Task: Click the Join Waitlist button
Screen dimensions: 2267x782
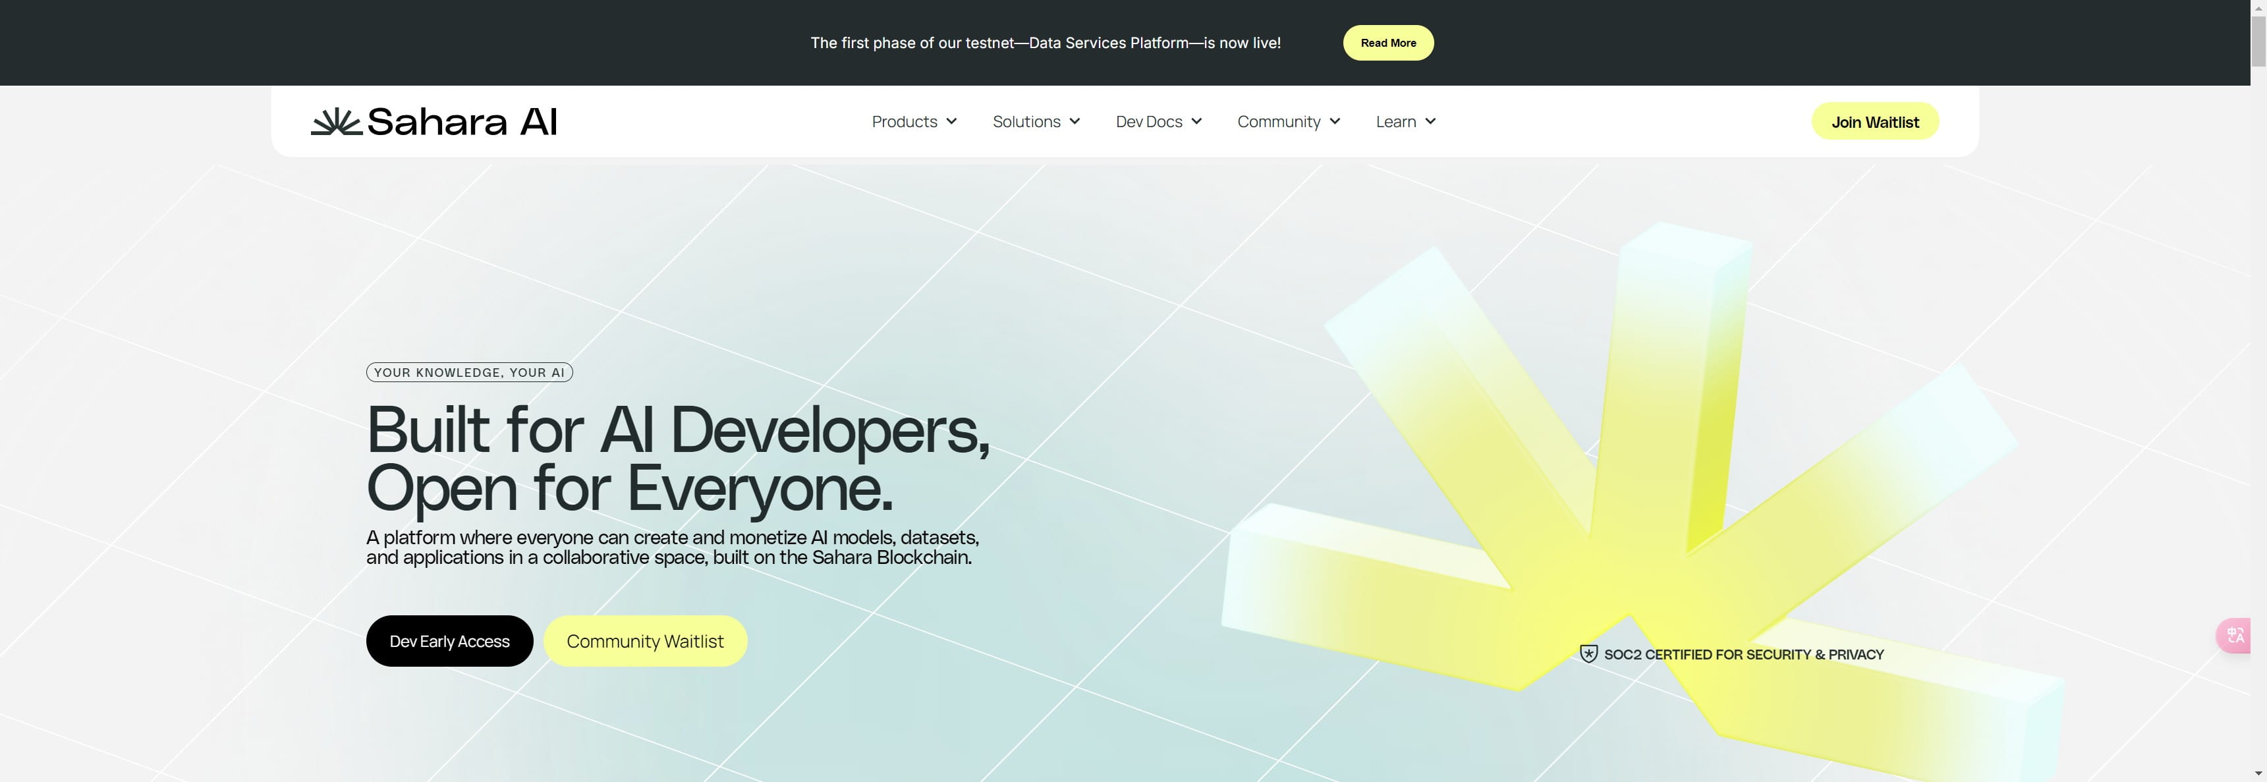Action: click(x=1874, y=121)
